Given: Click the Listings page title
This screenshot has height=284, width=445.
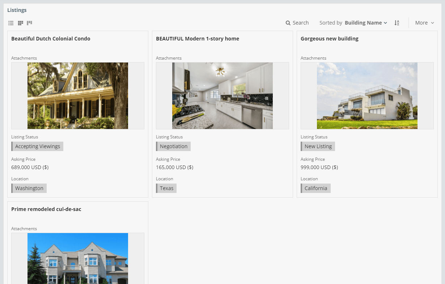Looking at the screenshot, I should click(17, 10).
